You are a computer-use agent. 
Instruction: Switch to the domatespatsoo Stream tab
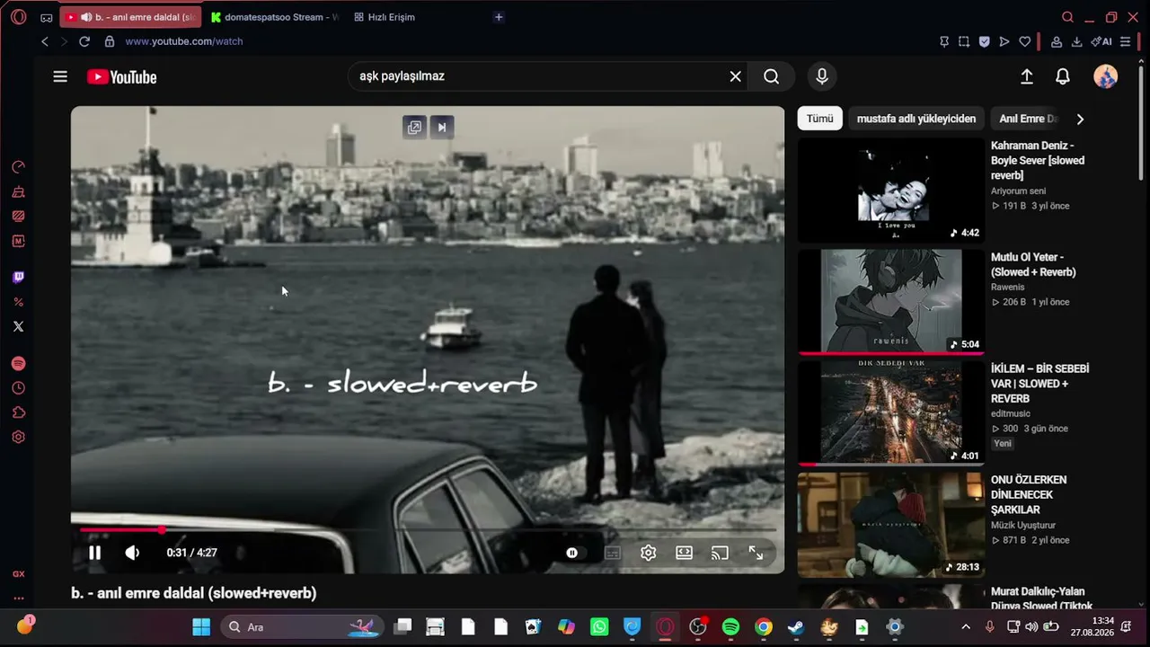[x=273, y=17]
